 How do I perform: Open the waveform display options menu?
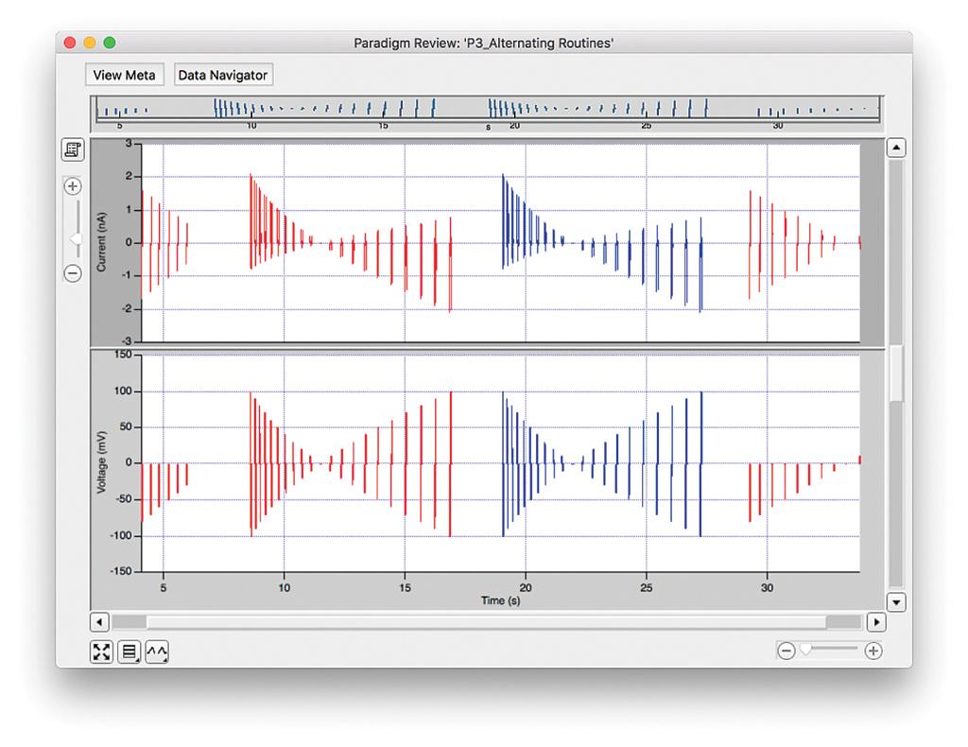pyautogui.click(x=157, y=651)
